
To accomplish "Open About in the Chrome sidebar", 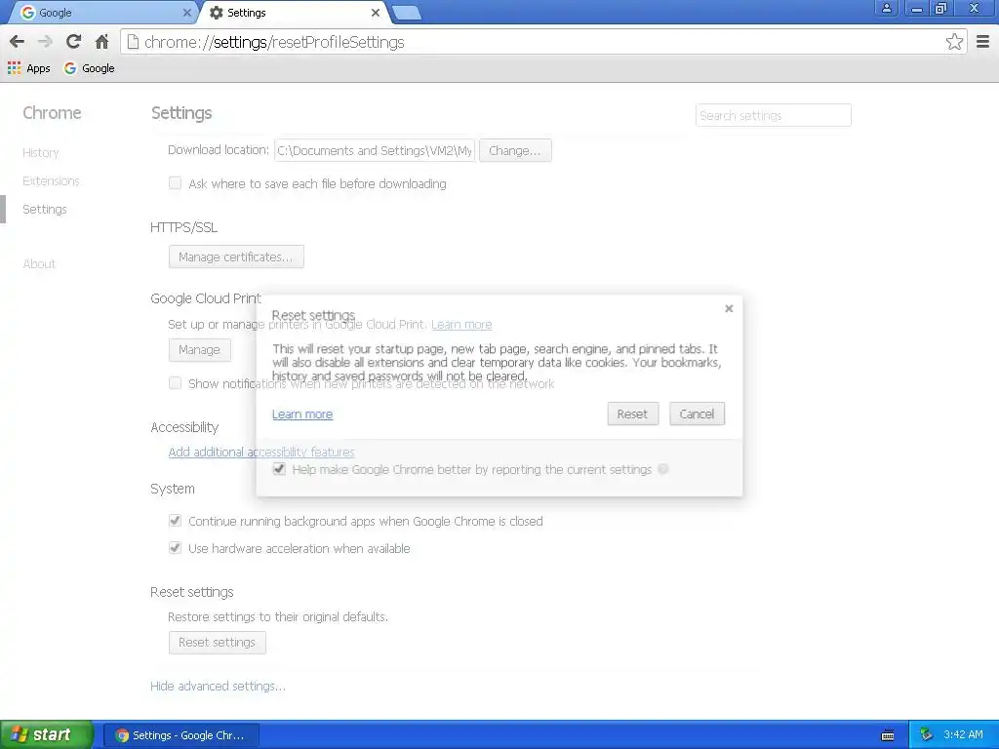I will click(39, 263).
